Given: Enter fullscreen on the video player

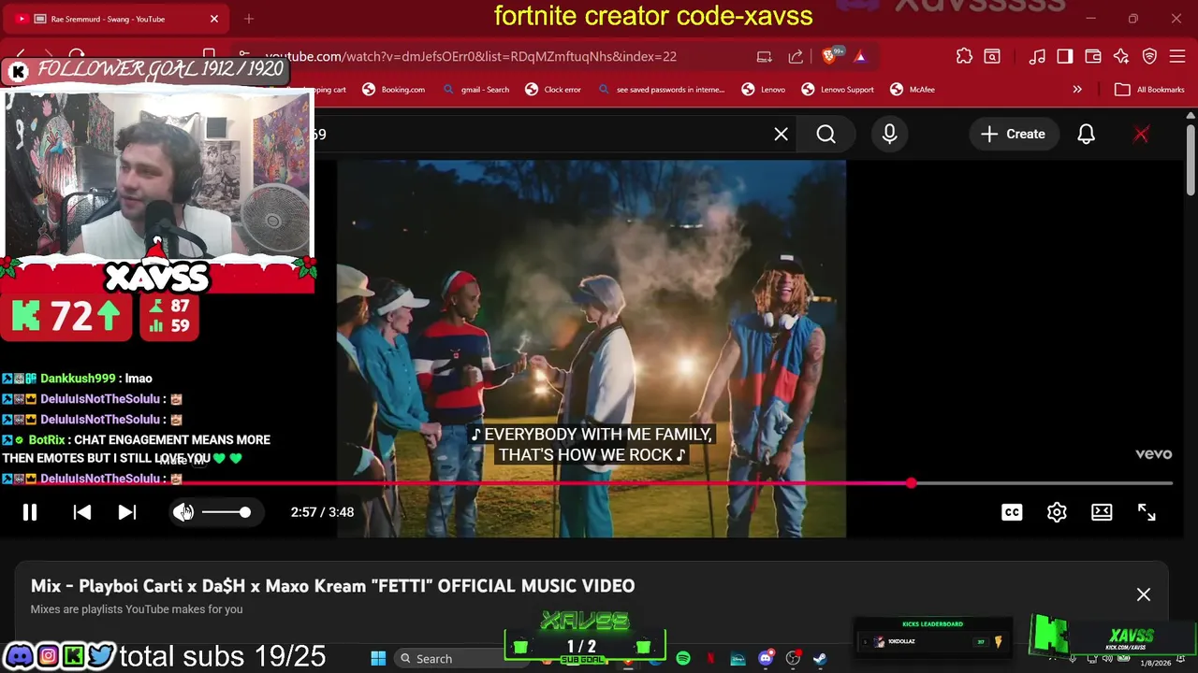Looking at the screenshot, I should pyautogui.click(x=1147, y=512).
